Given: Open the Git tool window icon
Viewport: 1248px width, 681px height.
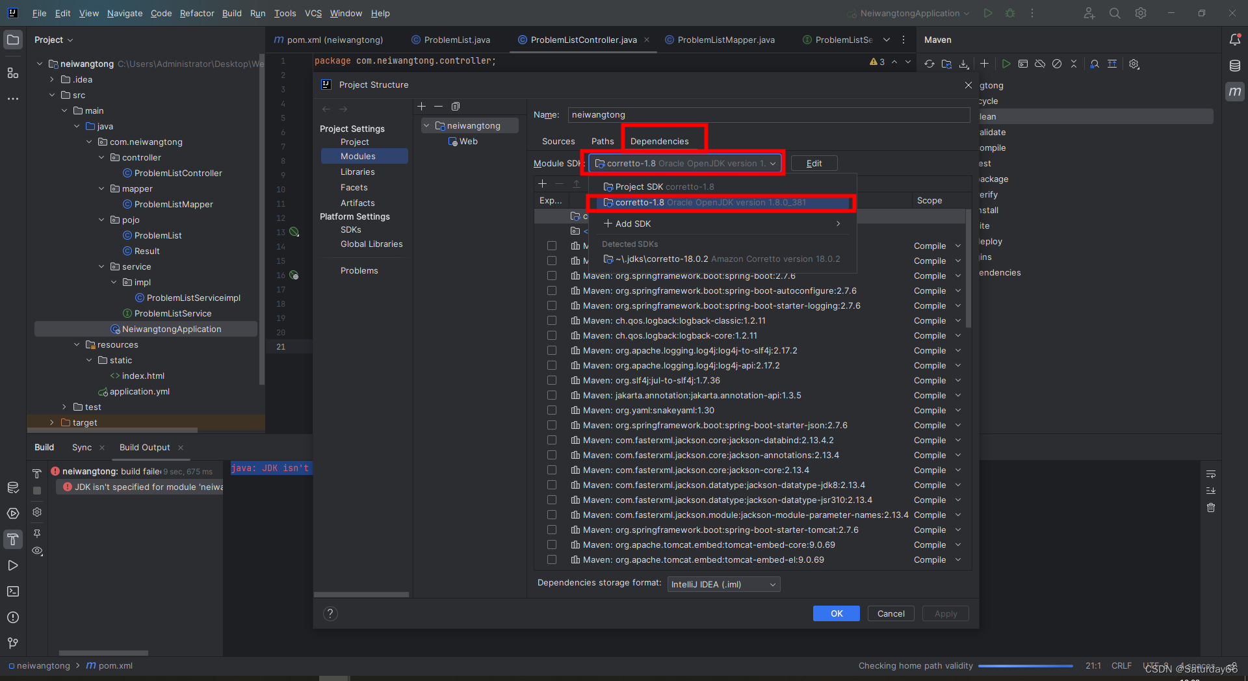Looking at the screenshot, I should [13, 643].
